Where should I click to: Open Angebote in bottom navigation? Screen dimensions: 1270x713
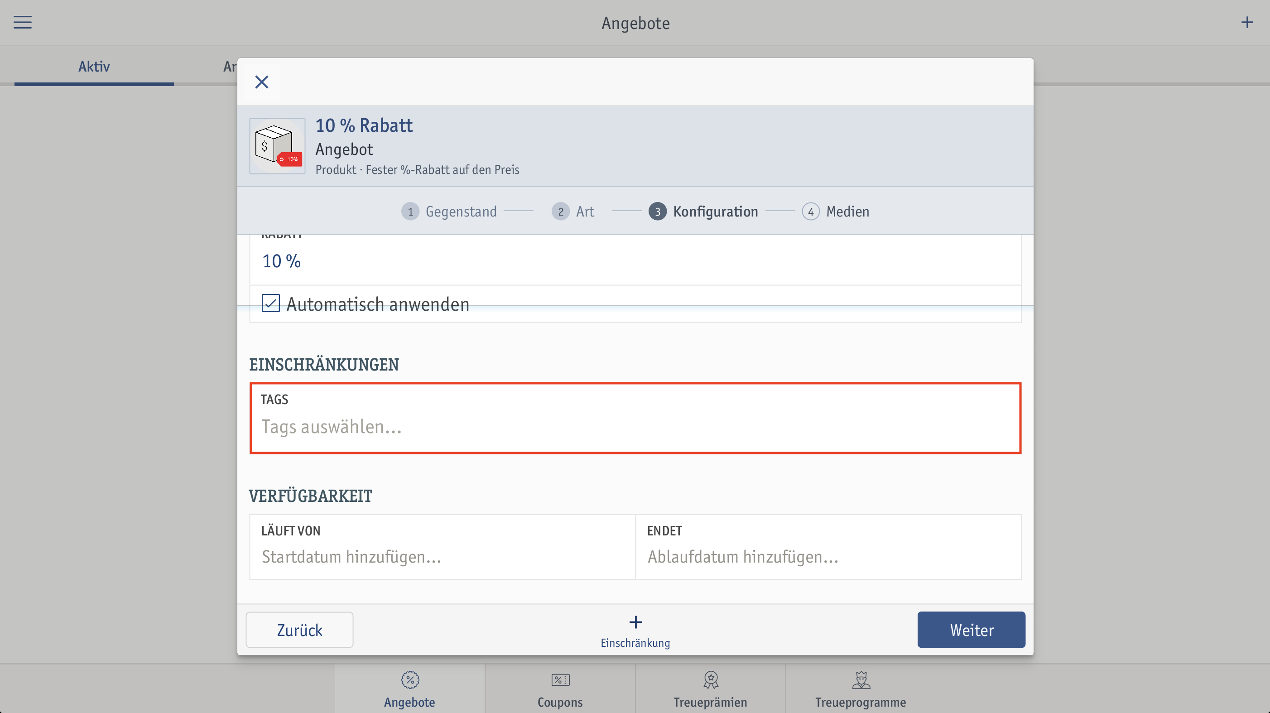[x=410, y=689]
